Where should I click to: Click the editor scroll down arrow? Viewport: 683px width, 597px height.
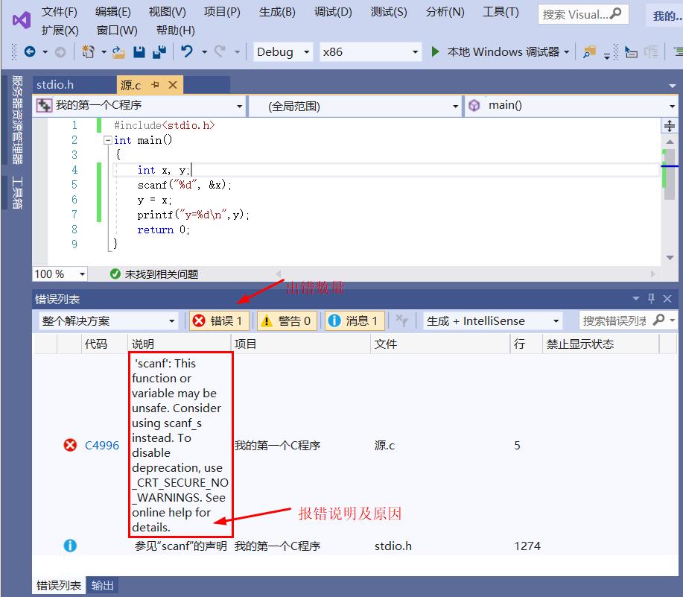point(670,258)
